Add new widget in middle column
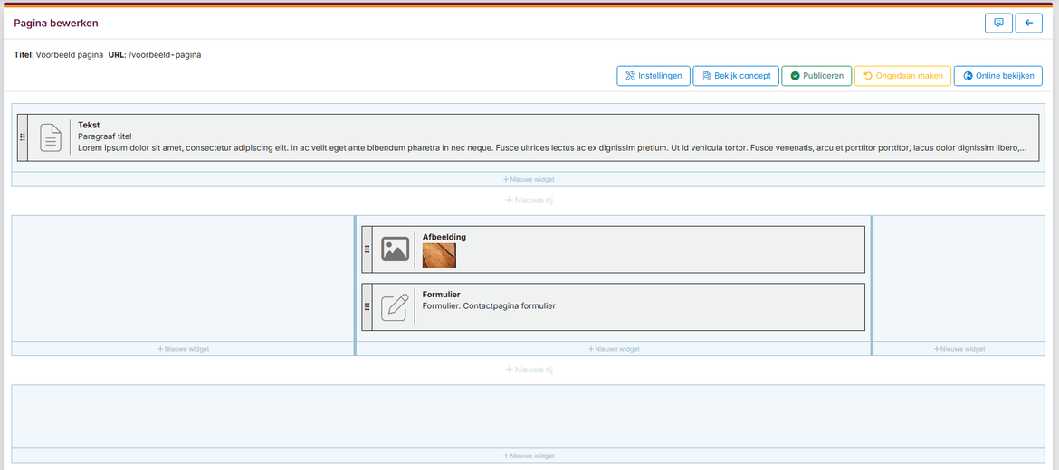This screenshot has height=470, width=1059. [614, 349]
